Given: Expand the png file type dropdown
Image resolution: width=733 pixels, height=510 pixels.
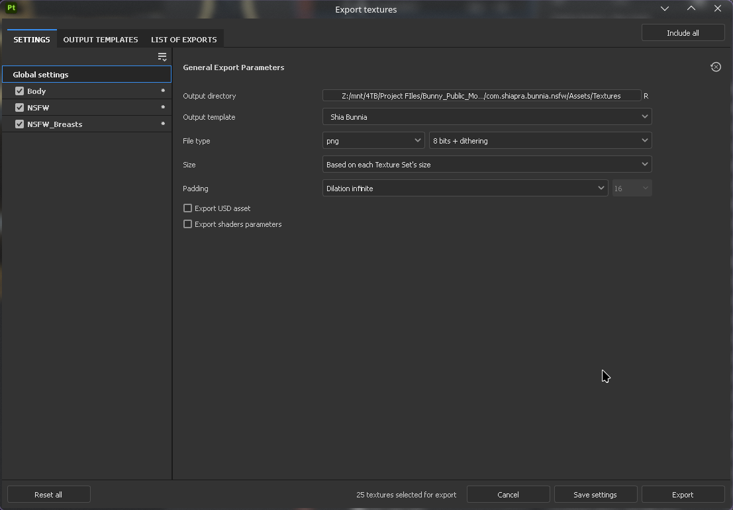Looking at the screenshot, I should (373, 141).
